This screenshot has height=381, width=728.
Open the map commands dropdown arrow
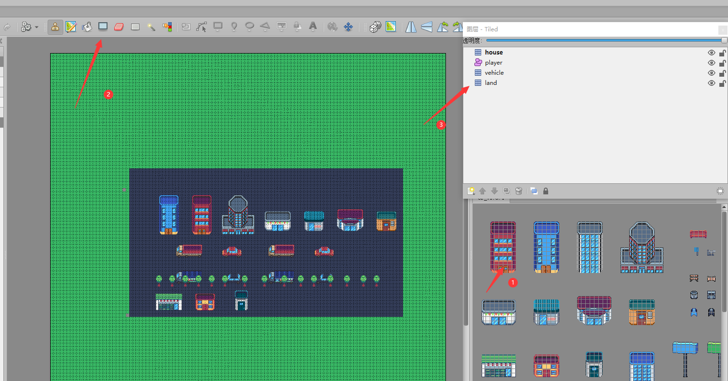tap(36, 27)
